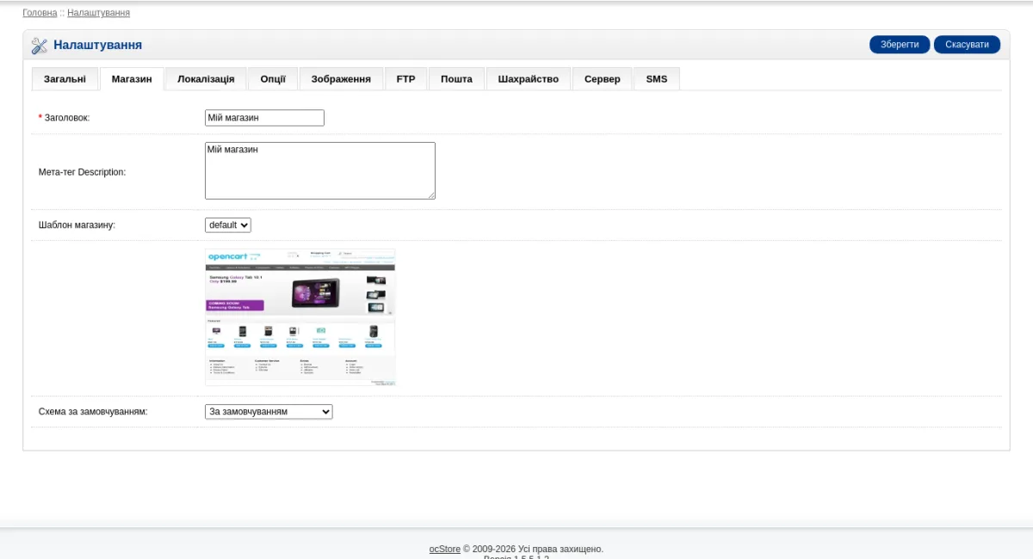Select the Опції tab
Screen dimensions: 1033x559
[273, 79]
